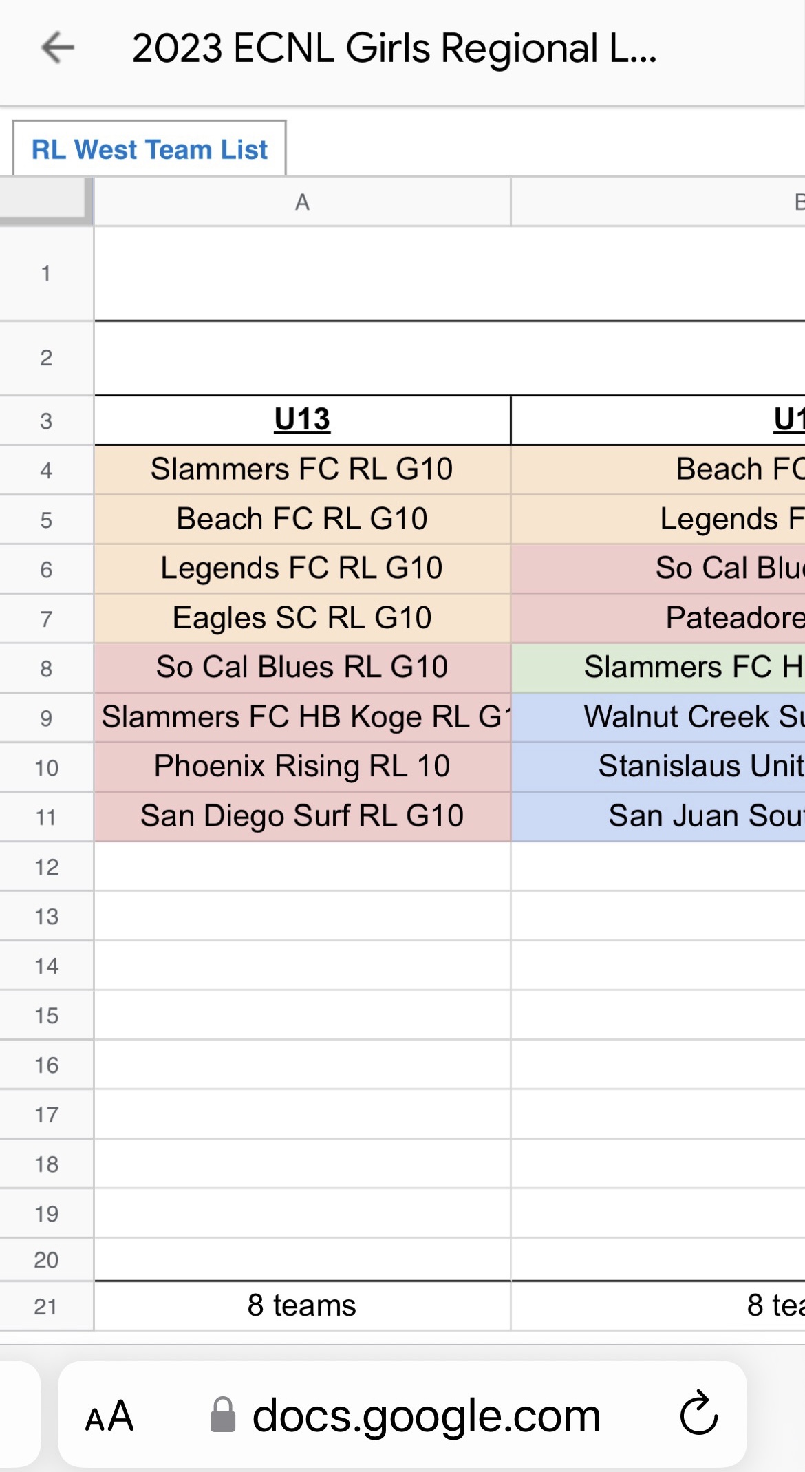Select the U13 header cell
Viewport: 805px width, 1472px height.
(x=302, y=420)
